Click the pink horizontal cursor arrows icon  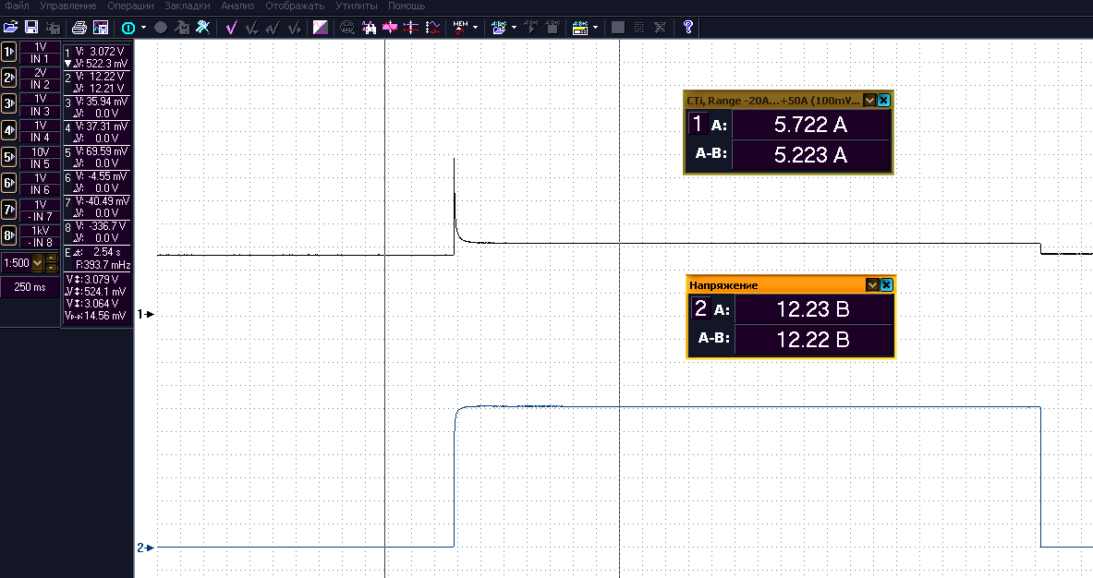click(x=390, y=27)
